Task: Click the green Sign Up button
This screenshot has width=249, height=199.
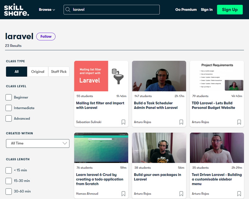Action: 230,10
